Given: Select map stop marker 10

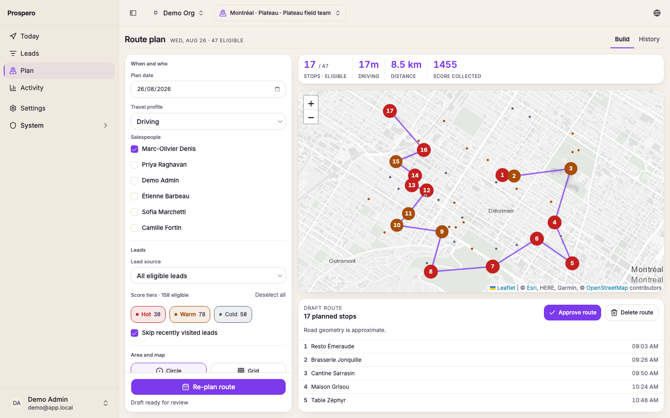Looking at the screenshot, I should (x=397, y=225).
